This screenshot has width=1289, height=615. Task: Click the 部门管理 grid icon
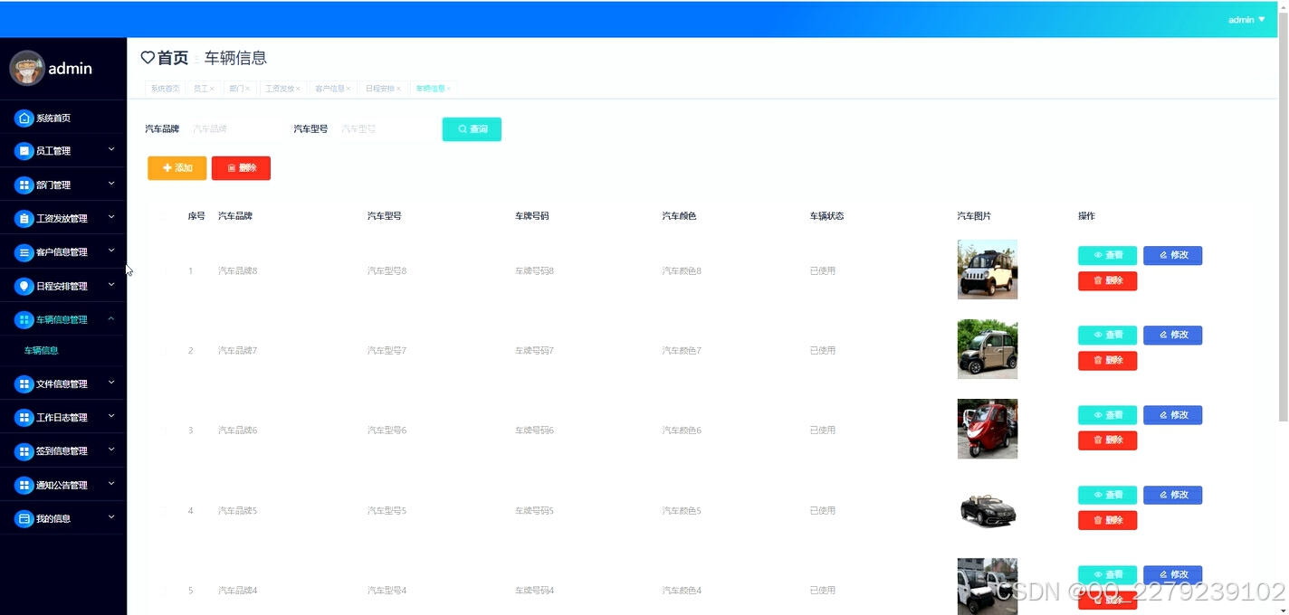click(24, 184)
